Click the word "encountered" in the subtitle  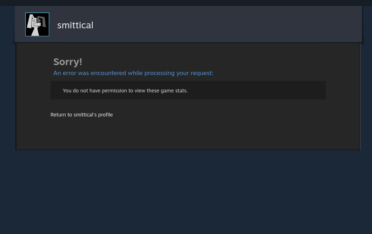coord(108,73)
